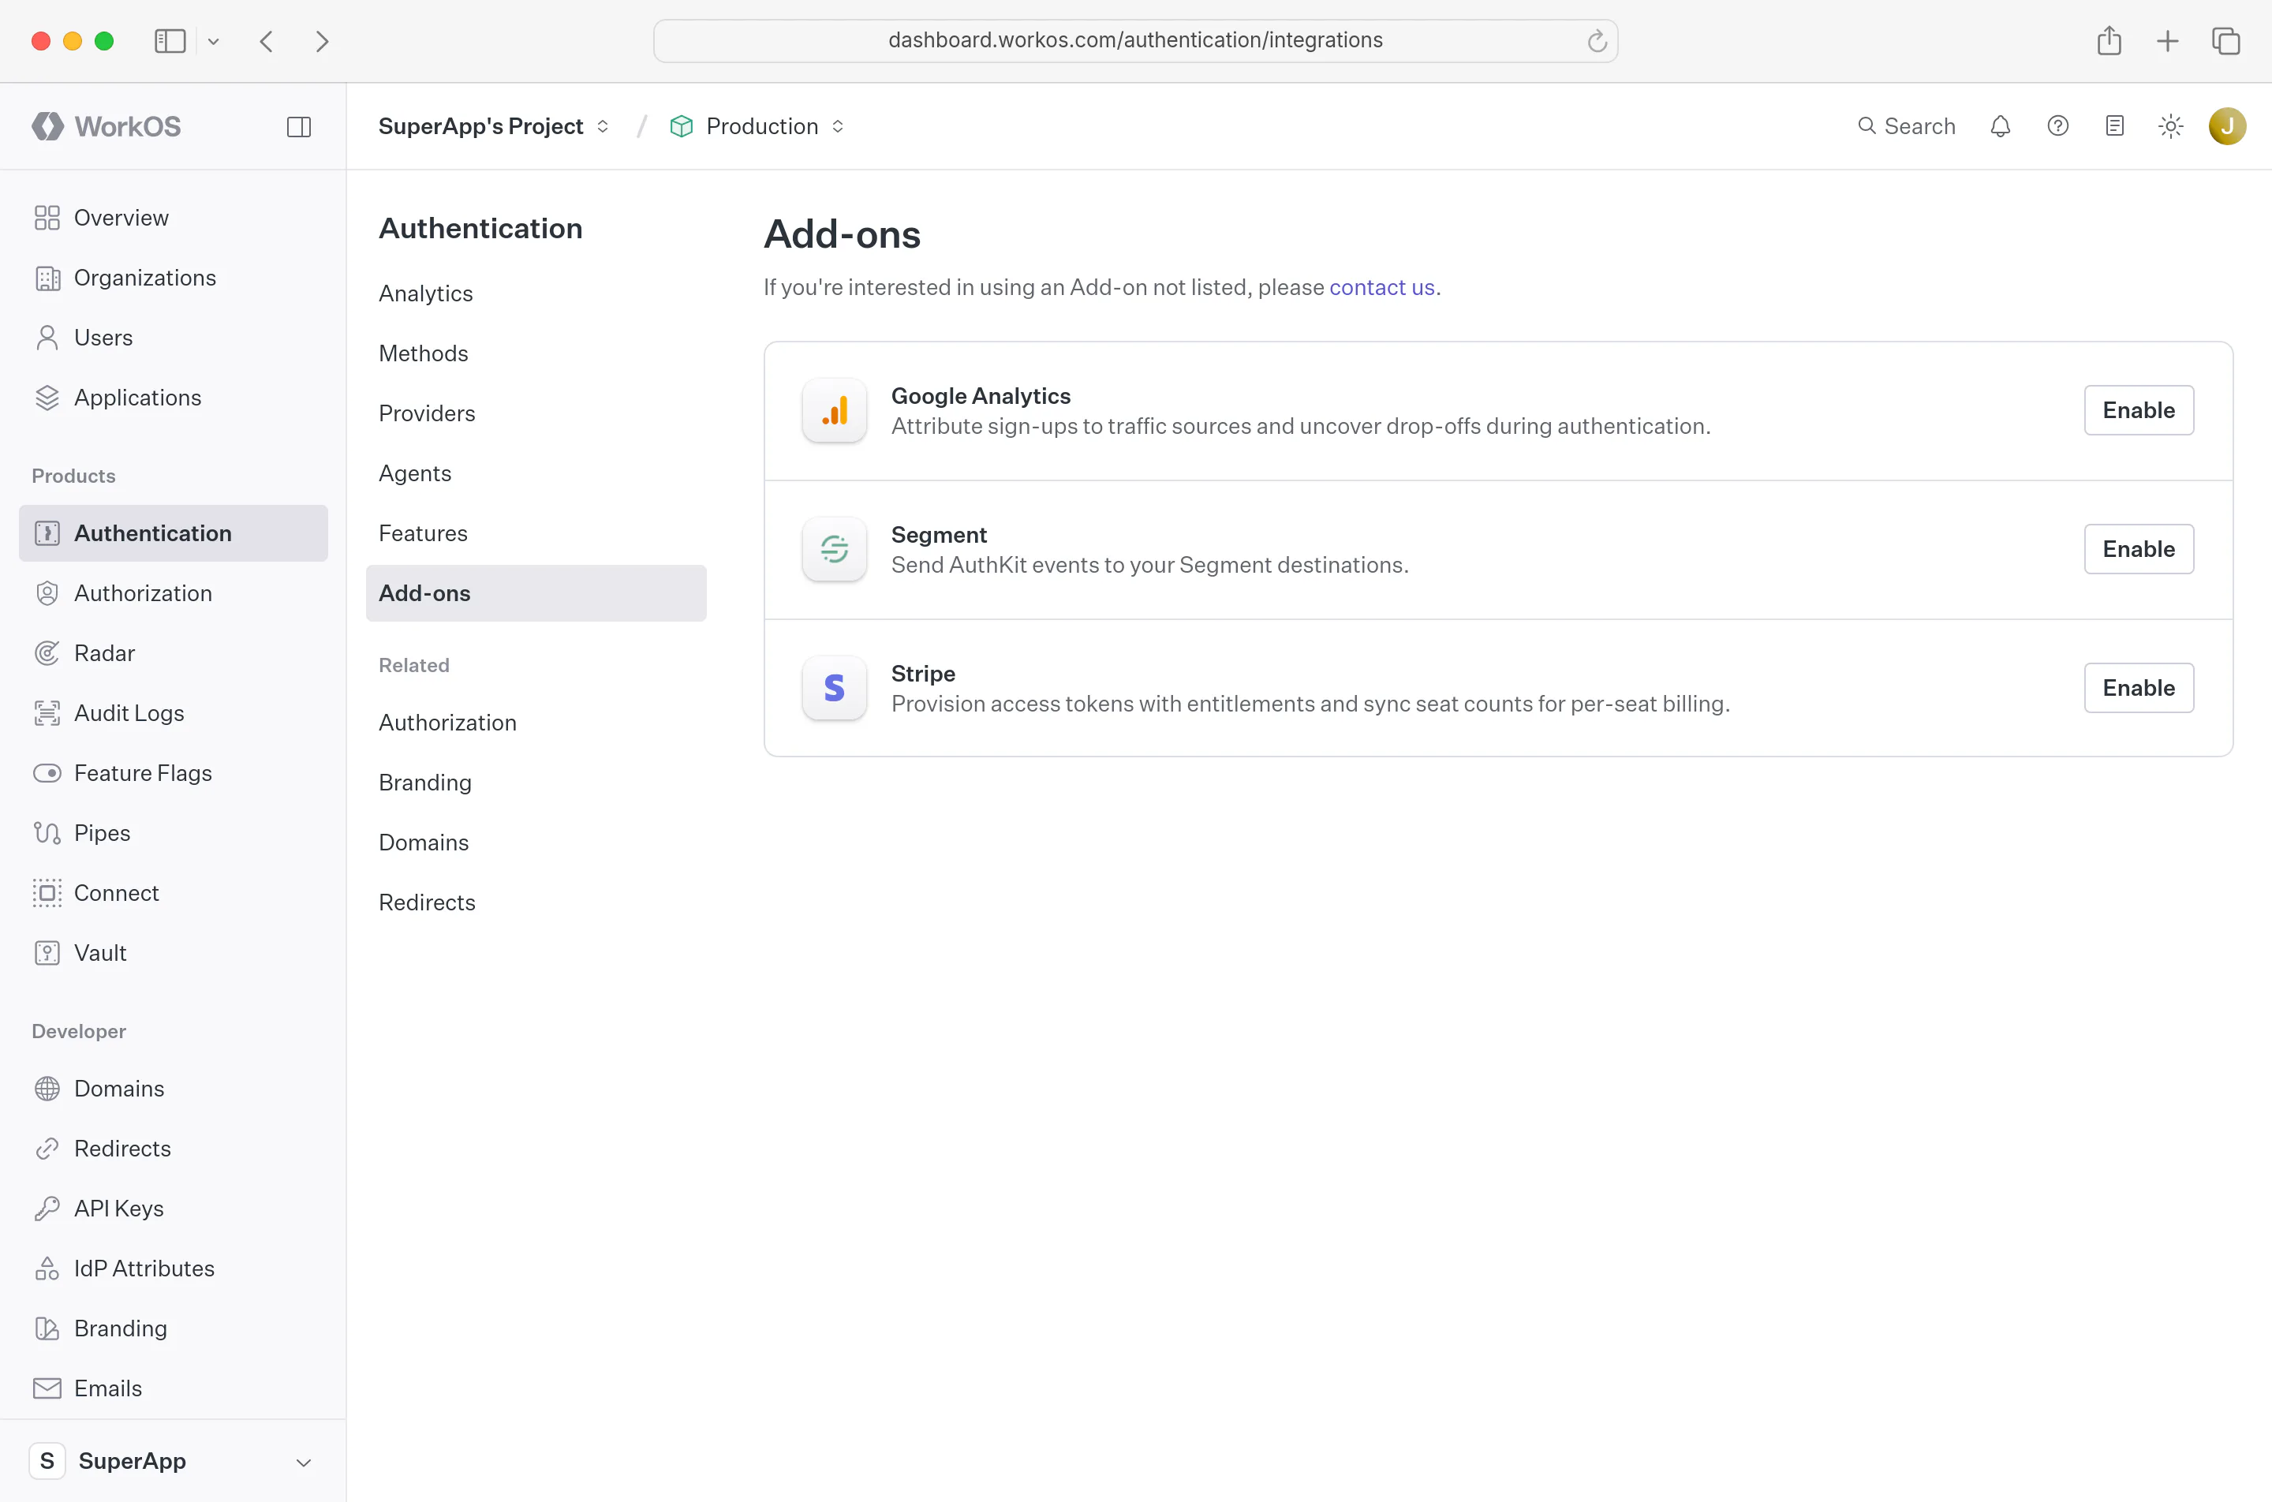
Task: Go back in browser history
Action: coord(267,41)
